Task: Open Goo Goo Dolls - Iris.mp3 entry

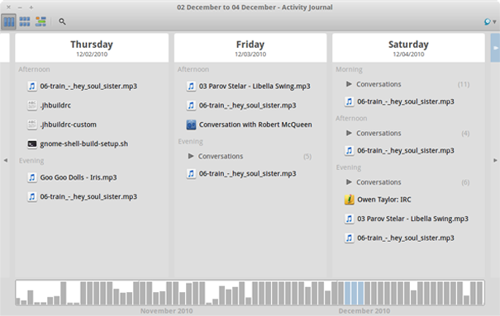Action: [79, 177]
